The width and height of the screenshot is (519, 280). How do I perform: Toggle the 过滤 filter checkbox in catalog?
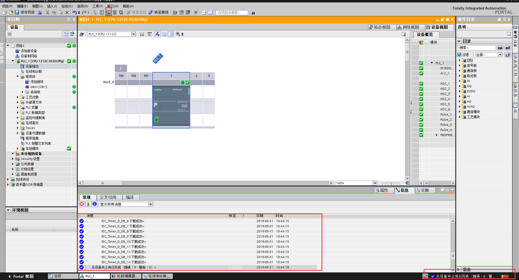[459, 55]
